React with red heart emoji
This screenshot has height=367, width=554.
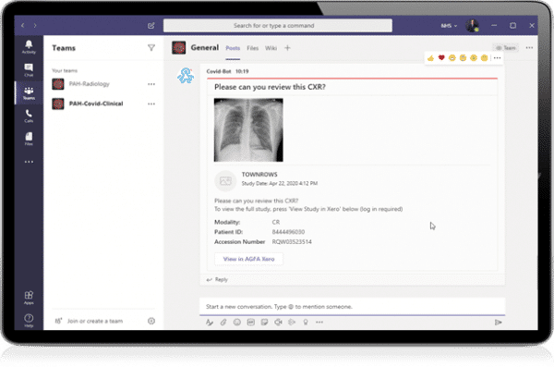click(441, 57)
